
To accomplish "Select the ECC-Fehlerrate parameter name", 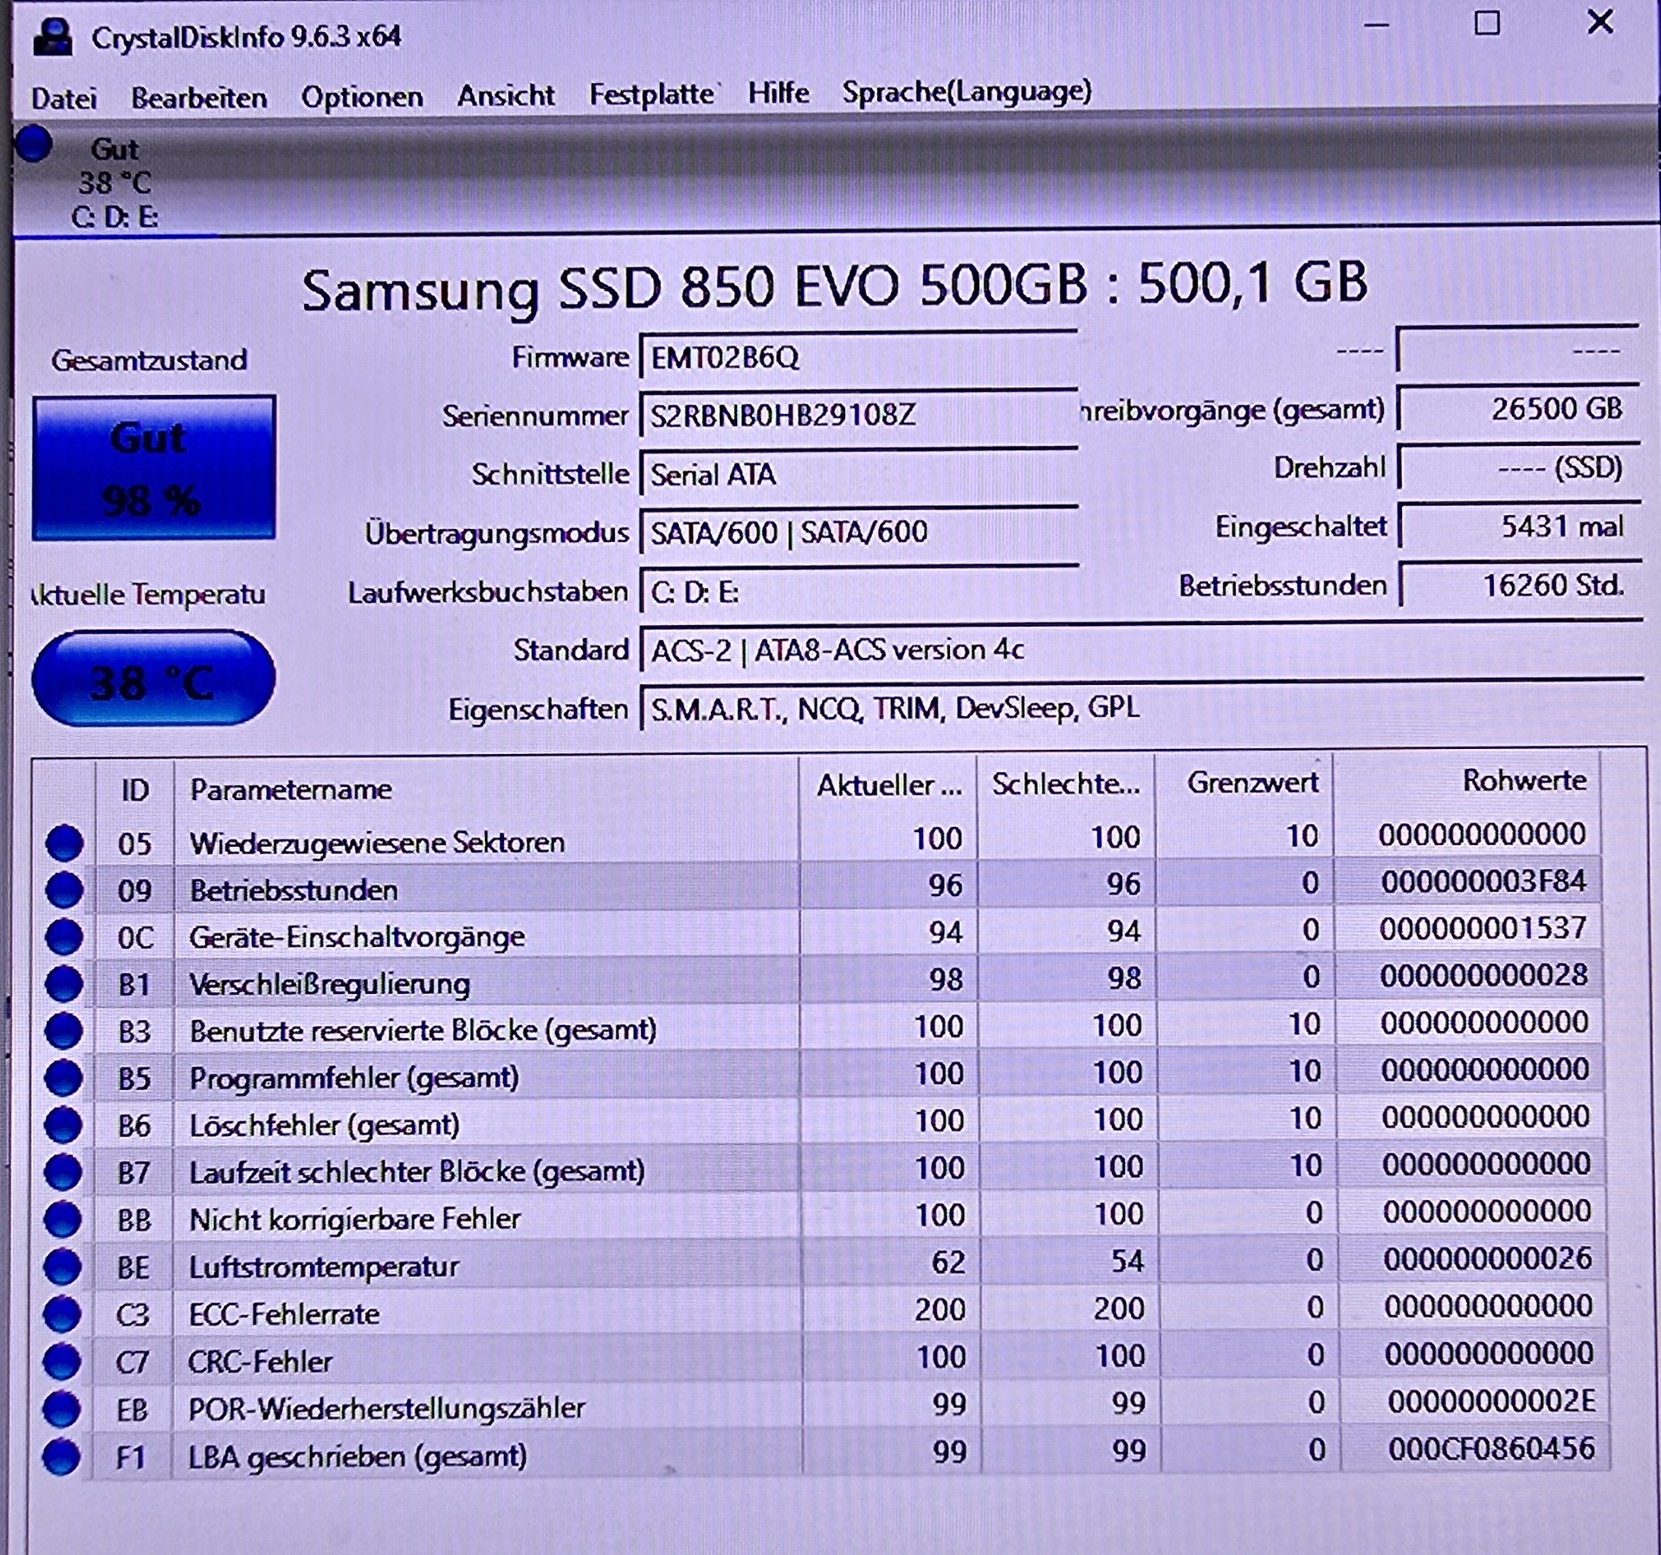I will (x=284, y=1314).
